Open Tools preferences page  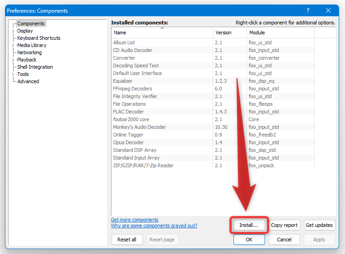pyautogui.click(x=23, y=74)
